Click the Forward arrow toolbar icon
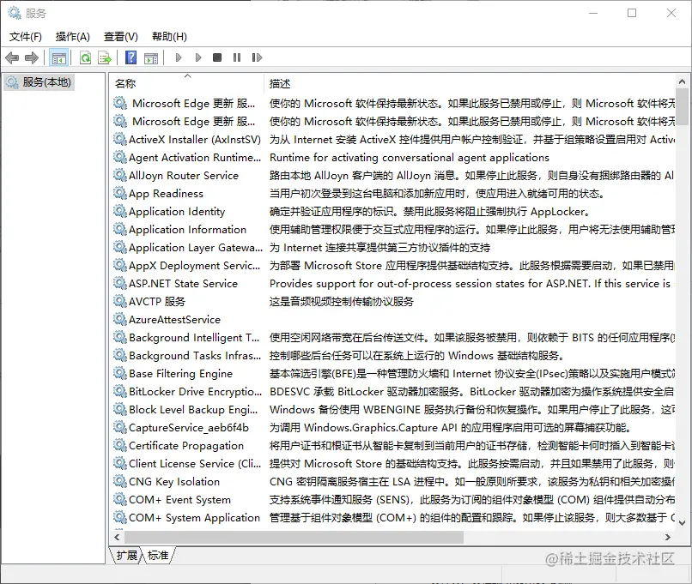 coord(32,57)
